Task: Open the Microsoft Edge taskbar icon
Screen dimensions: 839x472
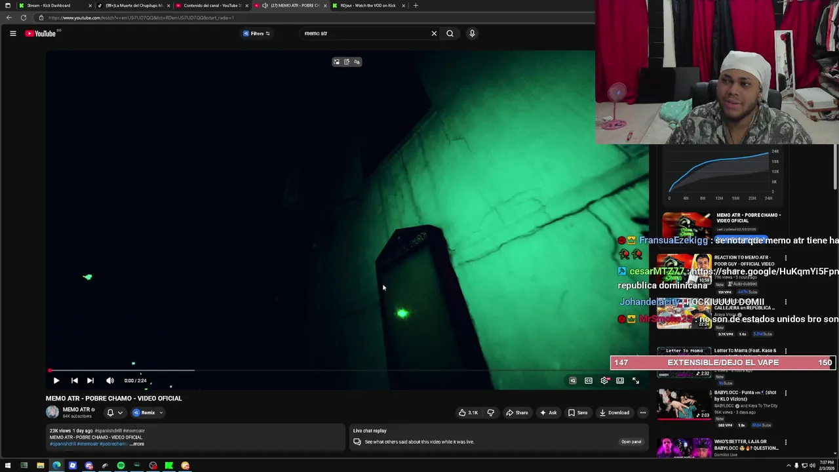Action: point(56,465)
